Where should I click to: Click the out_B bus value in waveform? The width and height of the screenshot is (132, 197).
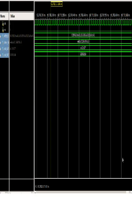coord(83,54)
